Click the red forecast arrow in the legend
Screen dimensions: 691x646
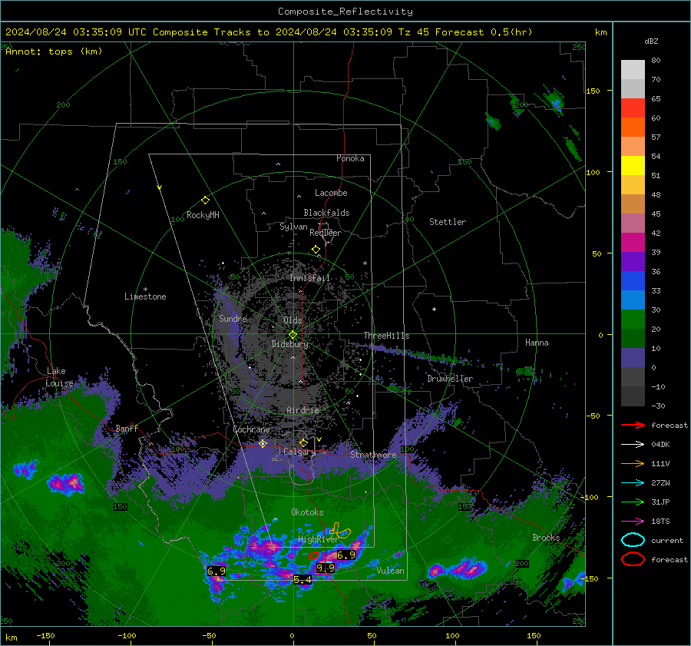633,425
